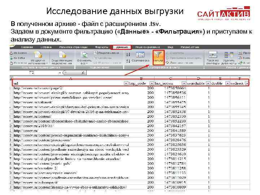Viewport: 260px width, 195px height.
Task: Click the fx insert function icon
Action: pyautogui.click(x=83, y=73)
